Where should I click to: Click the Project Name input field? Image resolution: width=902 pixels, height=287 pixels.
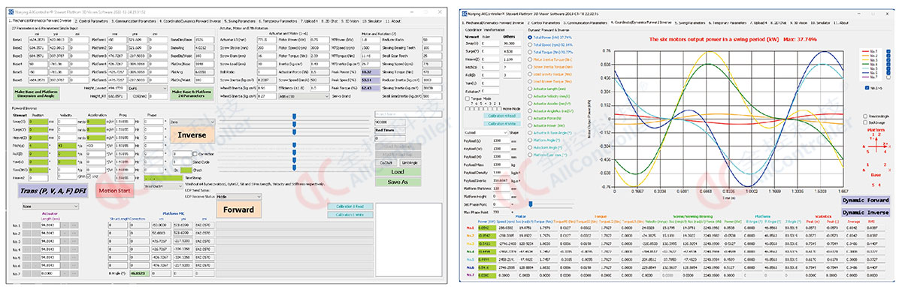coord(408,114)
